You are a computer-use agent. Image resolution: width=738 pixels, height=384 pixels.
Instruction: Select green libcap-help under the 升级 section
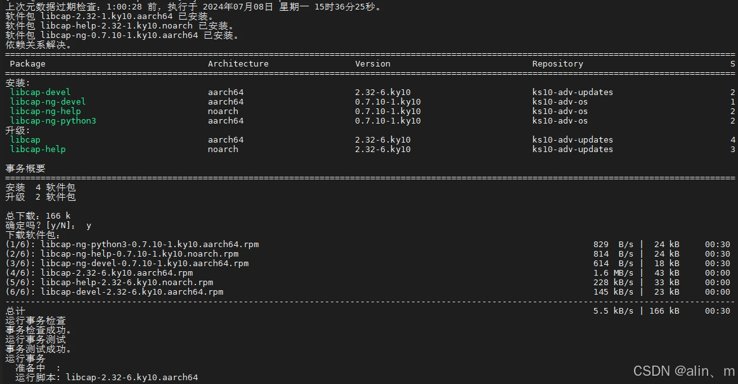pos(37,149)
